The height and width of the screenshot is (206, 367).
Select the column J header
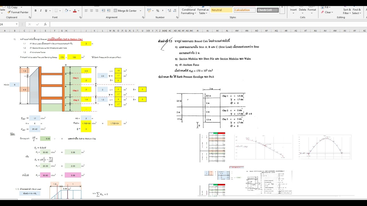click(86, 31)
